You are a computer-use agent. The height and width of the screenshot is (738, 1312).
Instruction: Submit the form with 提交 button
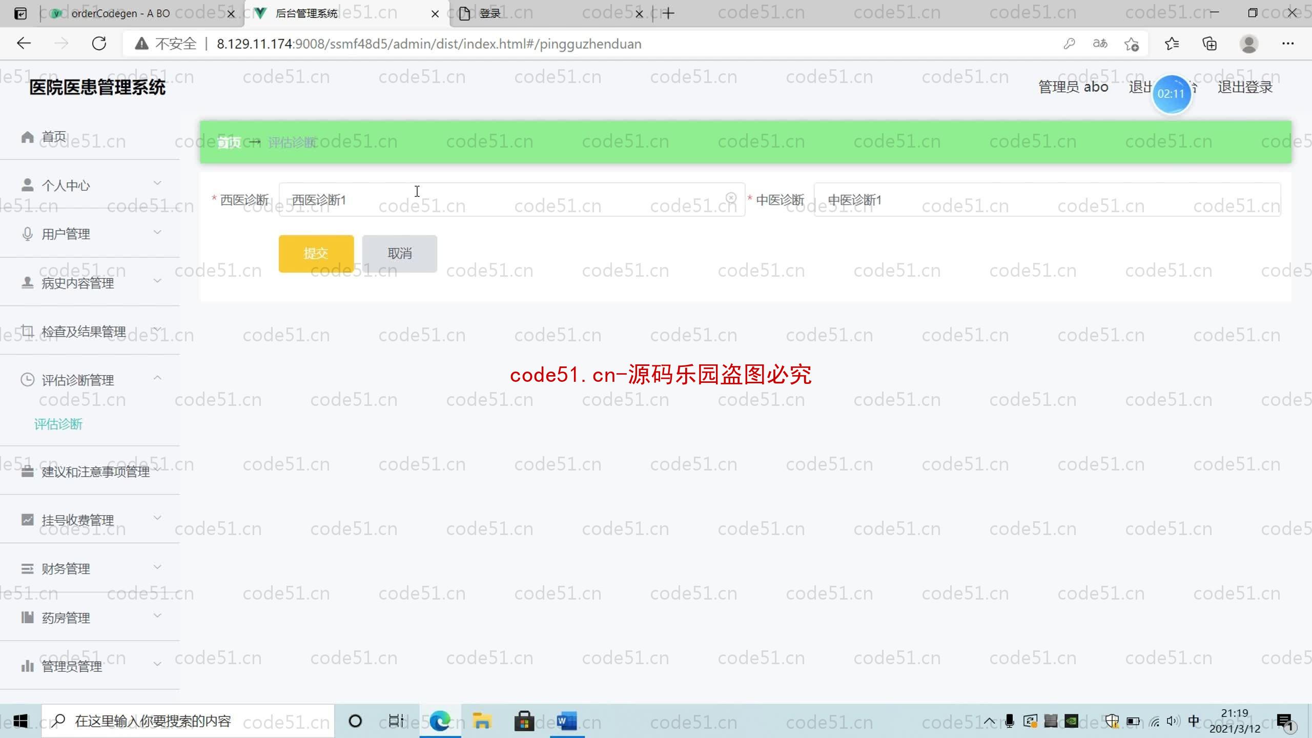tap(316, 254)
